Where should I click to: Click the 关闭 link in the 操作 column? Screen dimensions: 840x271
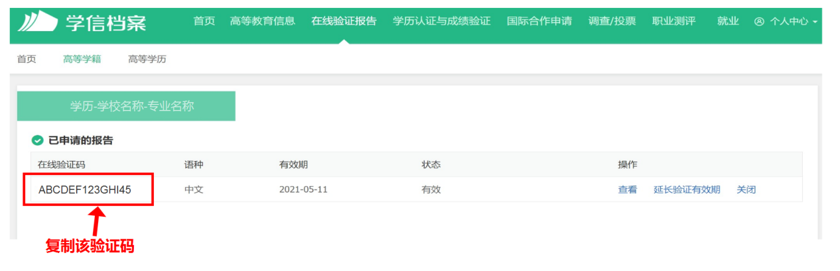746,190
